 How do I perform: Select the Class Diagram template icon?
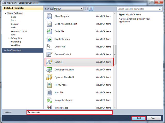pos(49,16)
